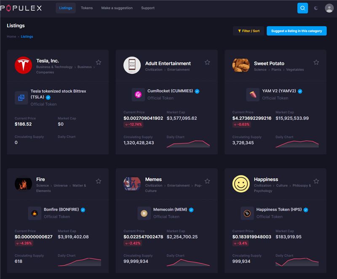This screenshot has height=279, width=337.
Task: Click the Bonfire verified badge
Action: pos(83,210)
